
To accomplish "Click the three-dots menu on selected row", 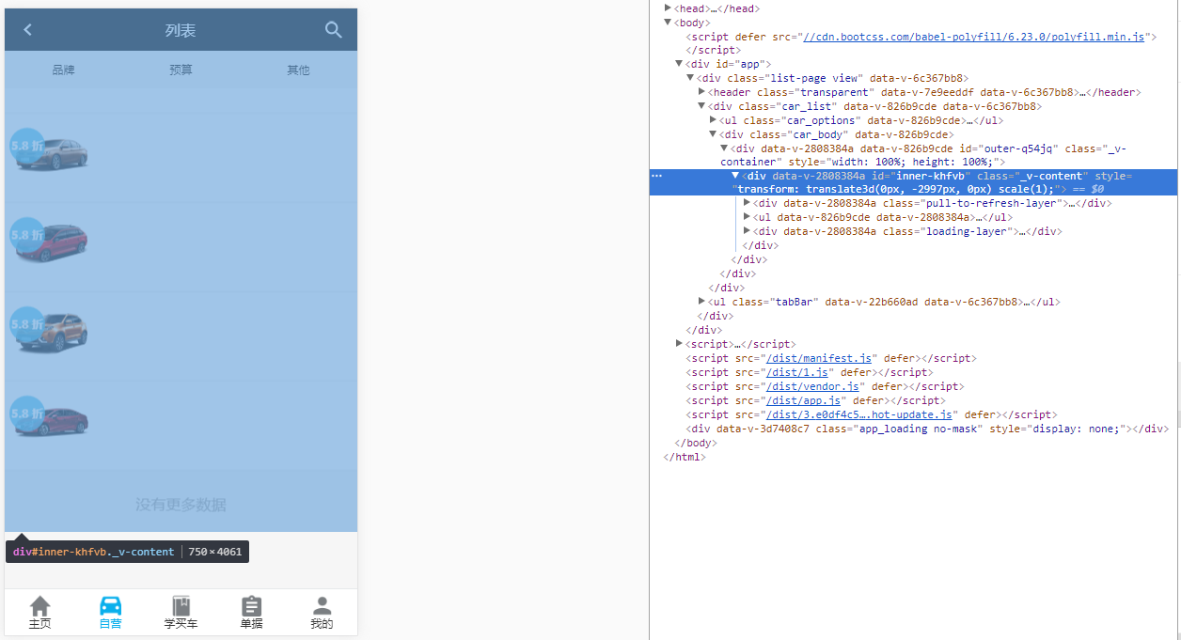I will point(656,176).
